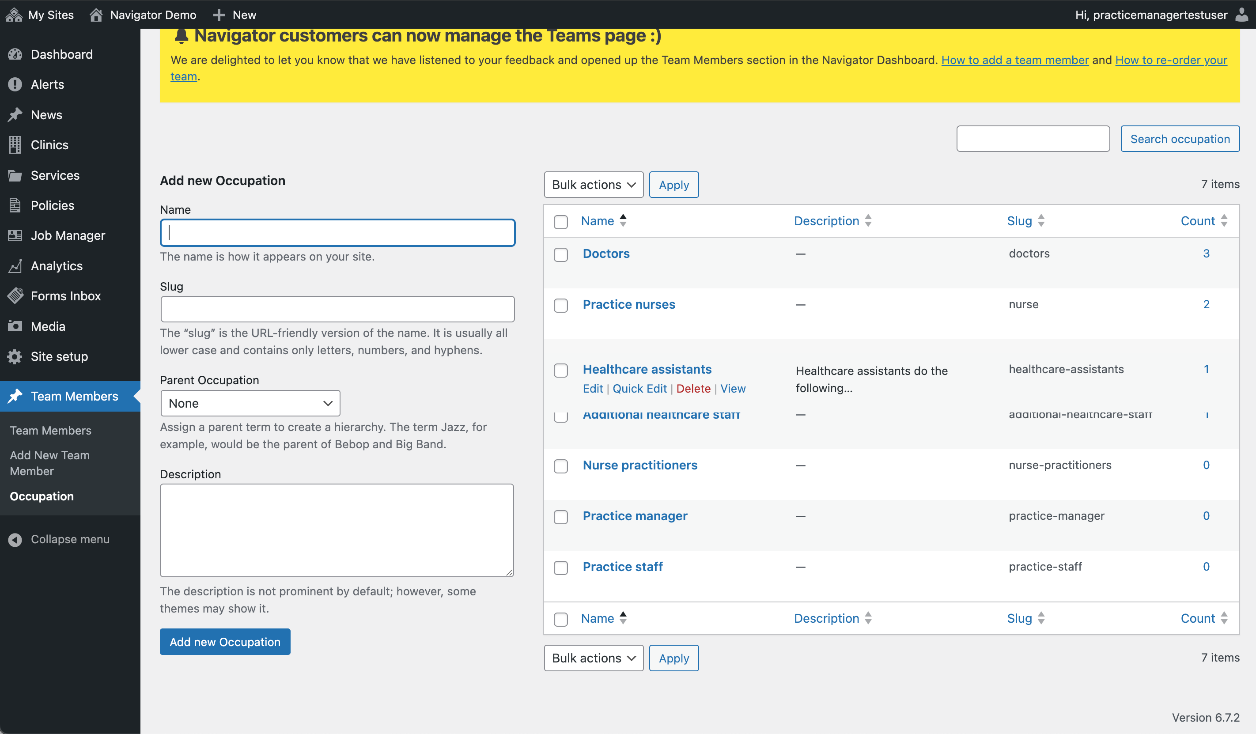Click the Search occupation button
The image size is (1256, 734).
coord(1180,139)
